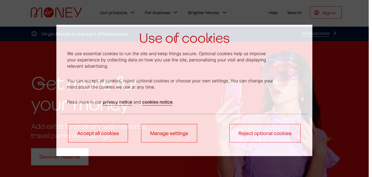Click the Discover rewards button
Image resolution: width=372 pixels, height=177 pixels.
(60, 157)
